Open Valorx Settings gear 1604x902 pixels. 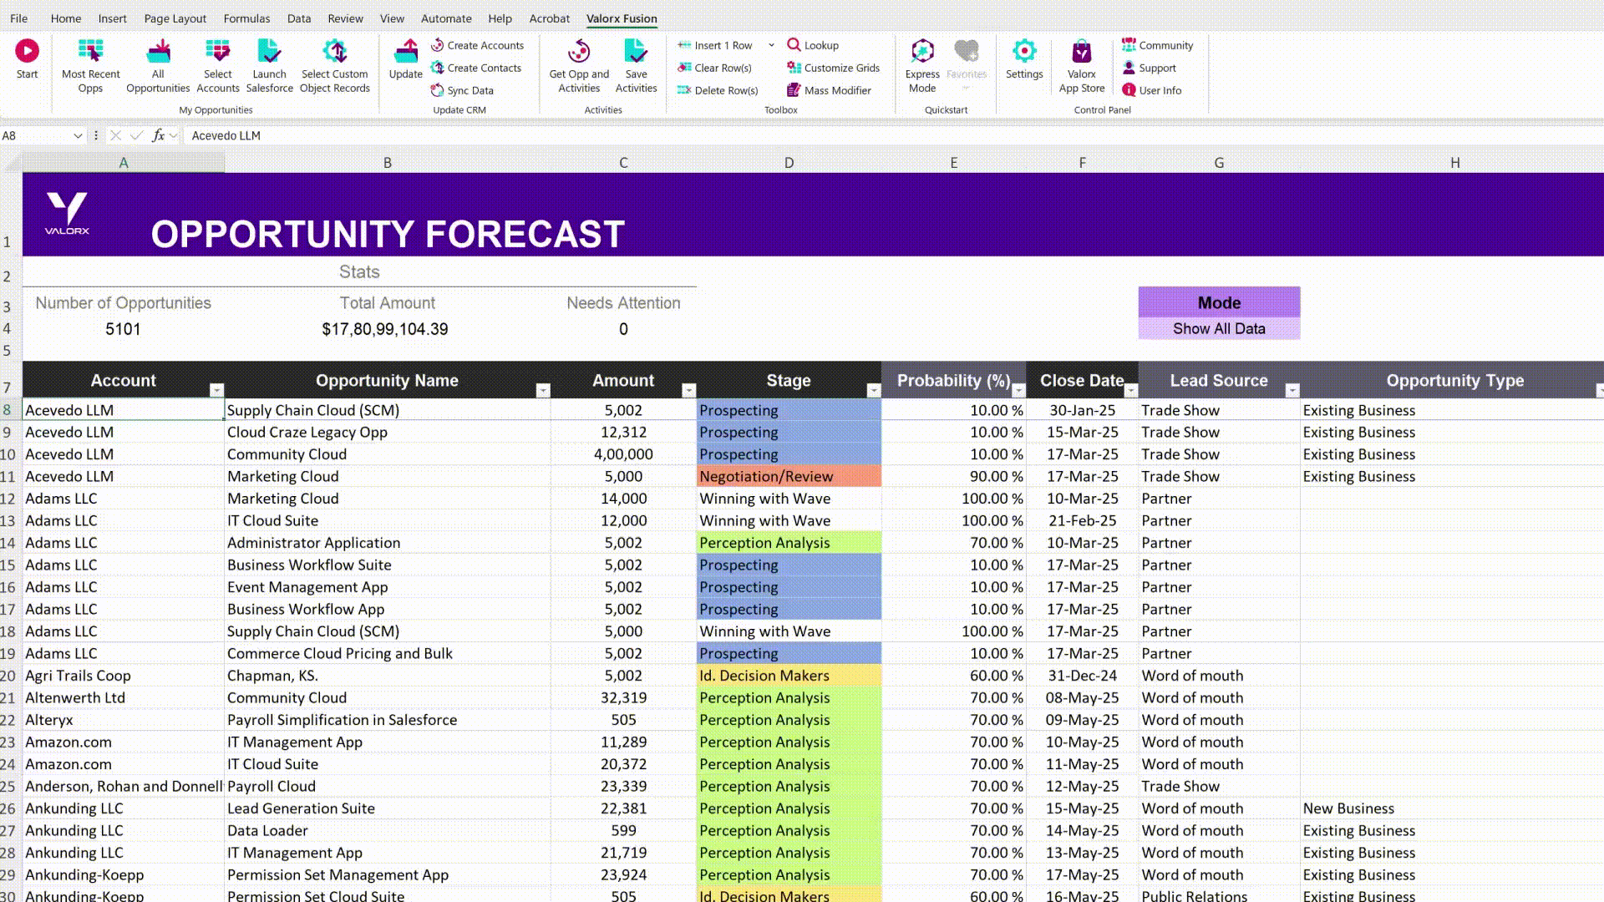(x=1024, y=52)
